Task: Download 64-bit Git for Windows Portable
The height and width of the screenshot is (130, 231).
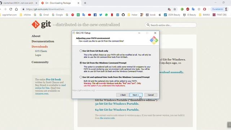Action: 117,110
